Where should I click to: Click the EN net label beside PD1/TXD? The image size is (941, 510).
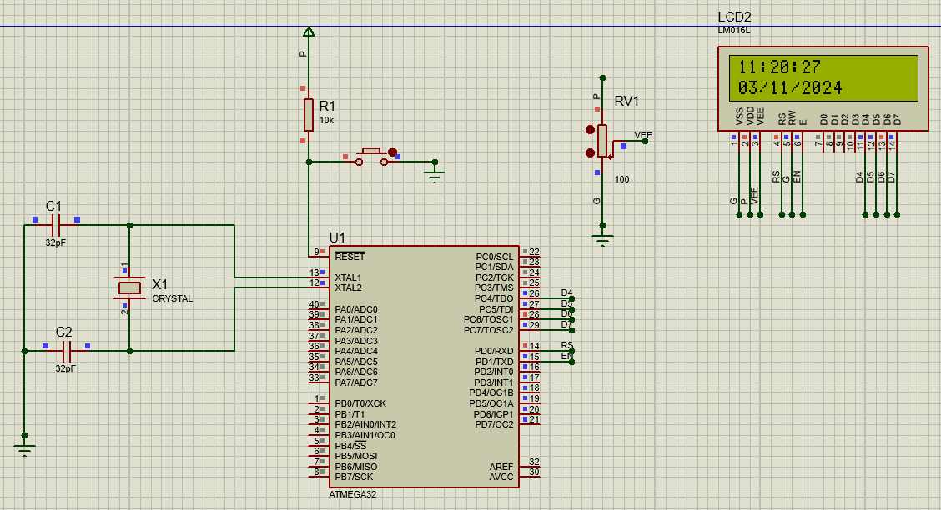click(x=567, y=356)
